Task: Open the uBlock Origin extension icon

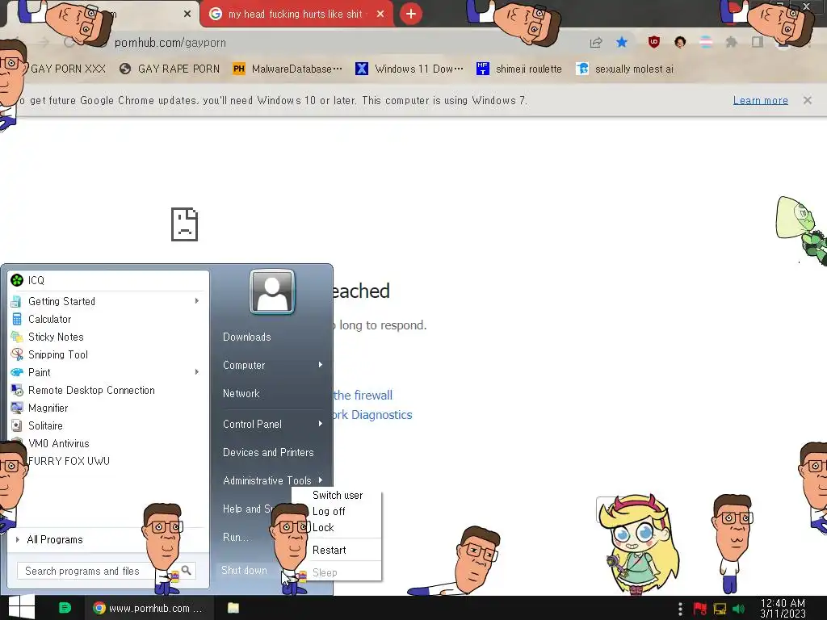Action: tap(654, 42)
